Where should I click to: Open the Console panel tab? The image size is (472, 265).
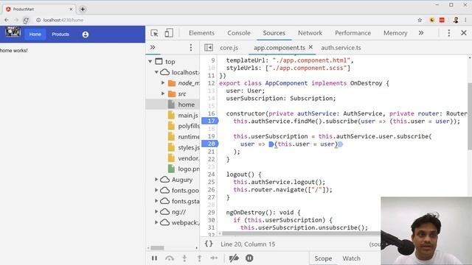239,33
